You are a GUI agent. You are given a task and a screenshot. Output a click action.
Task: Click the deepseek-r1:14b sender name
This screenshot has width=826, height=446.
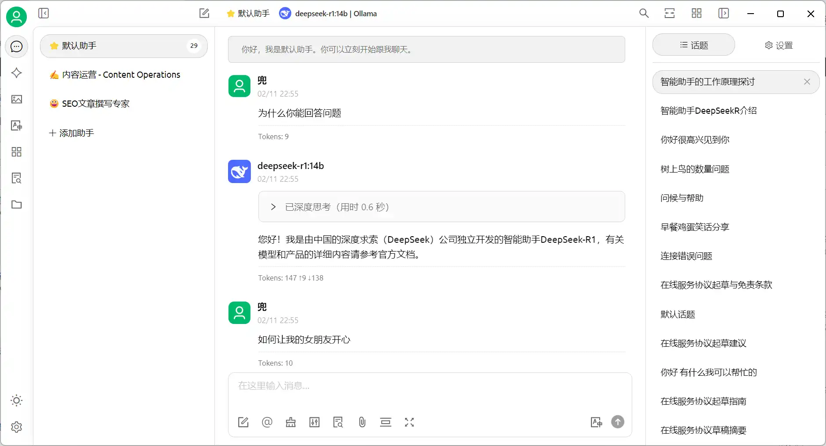tap(291, 166)
